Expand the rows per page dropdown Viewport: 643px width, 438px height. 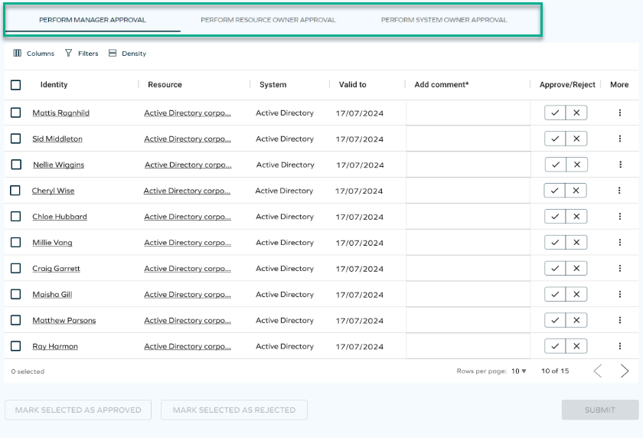tap(519, 371)
